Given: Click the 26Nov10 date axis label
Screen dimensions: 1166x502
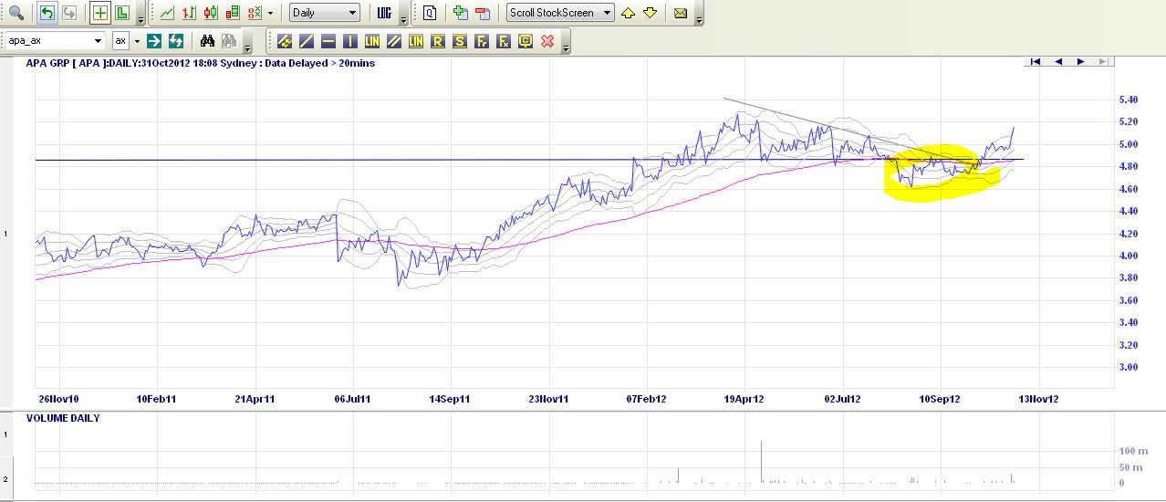Looking at the screenshot, I should (x=59, y=399).
